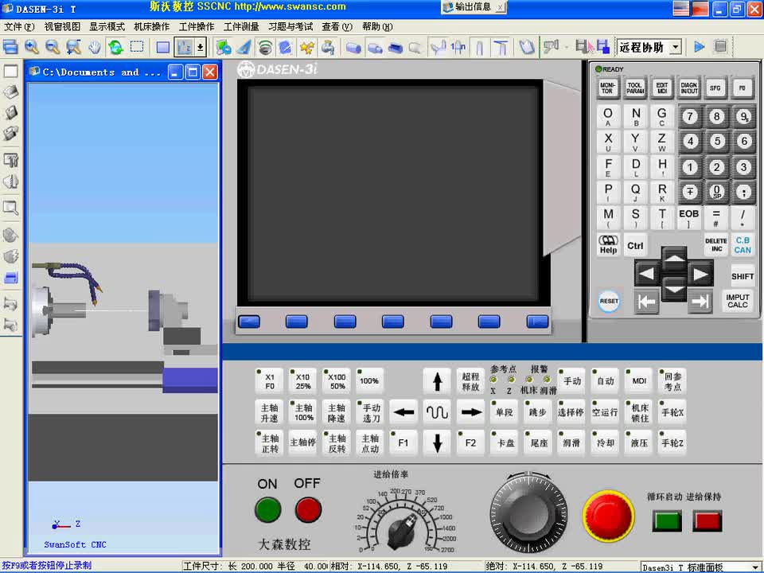Image resolution: width=764 pixels, height=573 pixels.
Task: Click the jump-to-end arrow key on keypad
Action: pos(700,302)
